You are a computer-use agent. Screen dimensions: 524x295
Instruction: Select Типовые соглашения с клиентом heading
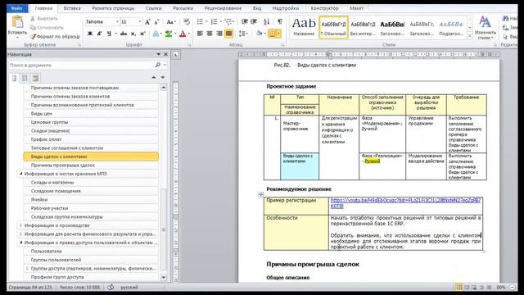pos(91,147)
